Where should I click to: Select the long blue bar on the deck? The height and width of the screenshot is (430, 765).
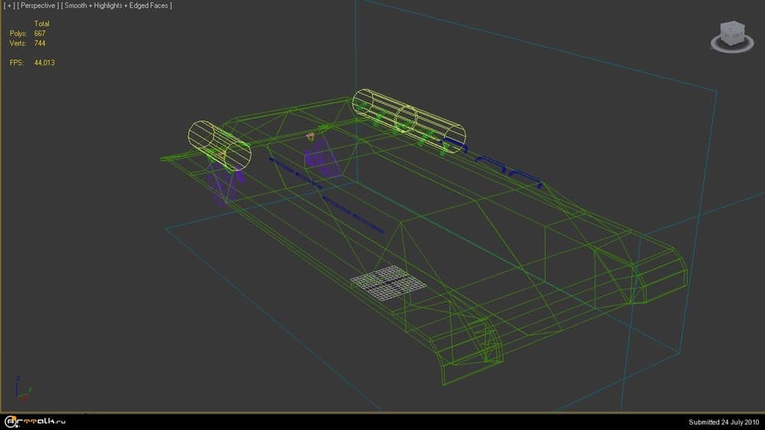352,214
